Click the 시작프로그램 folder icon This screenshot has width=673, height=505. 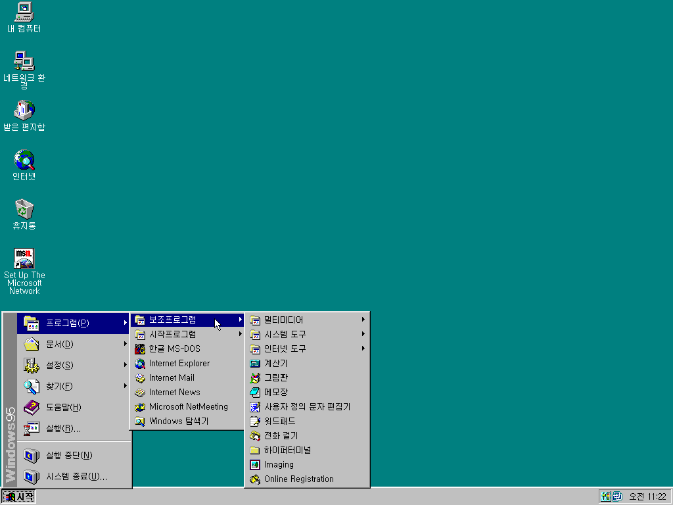[140, 334]
